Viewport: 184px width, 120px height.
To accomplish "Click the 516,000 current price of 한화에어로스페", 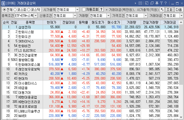I will pos(54,64).
